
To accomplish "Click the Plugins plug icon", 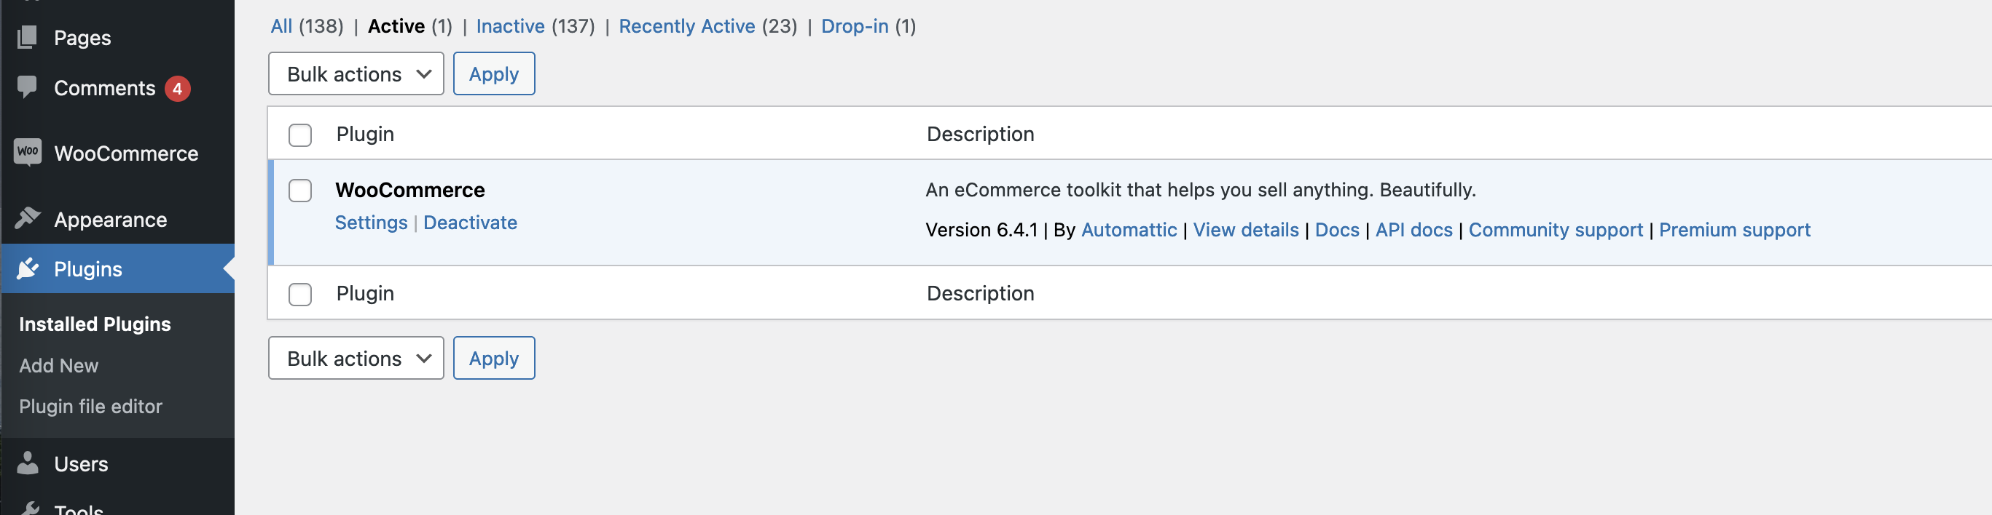I will coord(27,268).
